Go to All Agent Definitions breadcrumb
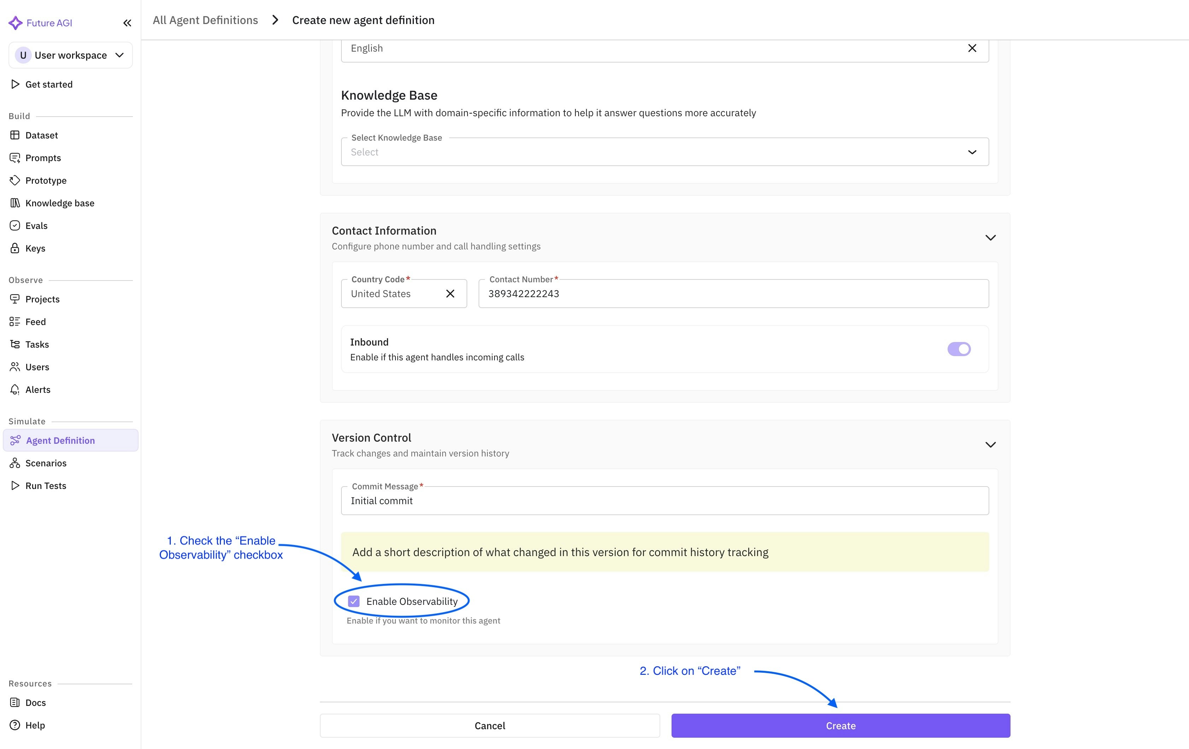 [x=205, y=20]
